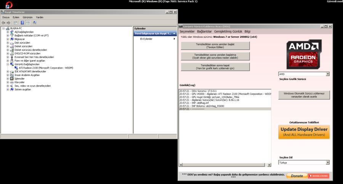This screenshot has height=184, width=343.
Task: Click the Bağlantı noktaları port icon
Action: click(12, 35)
